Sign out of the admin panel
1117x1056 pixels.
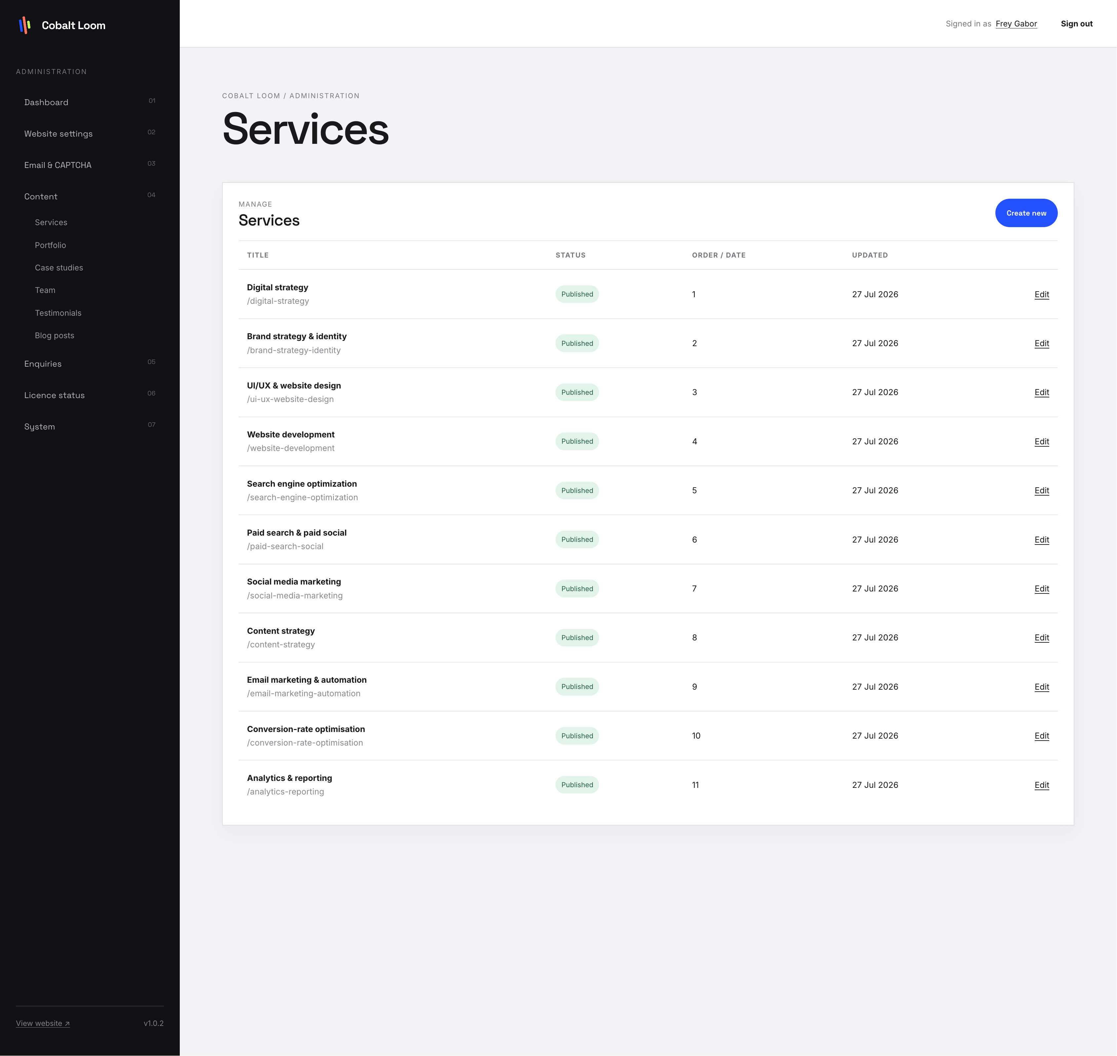1076,24
